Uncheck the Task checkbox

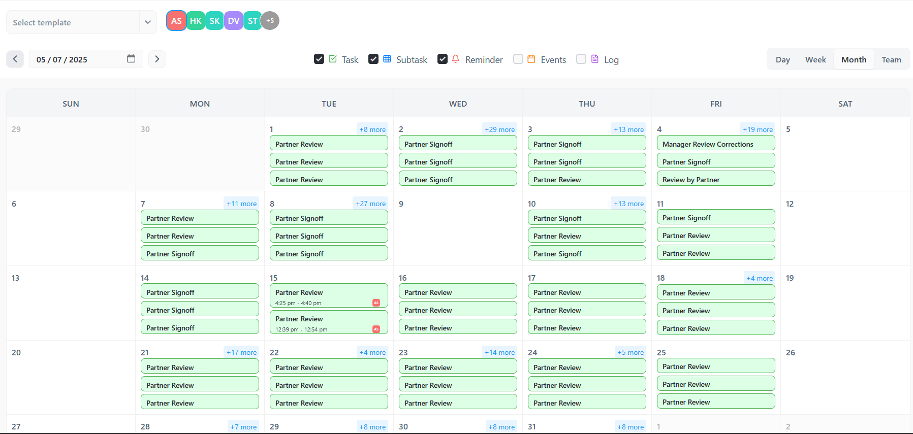pos(319,59)
